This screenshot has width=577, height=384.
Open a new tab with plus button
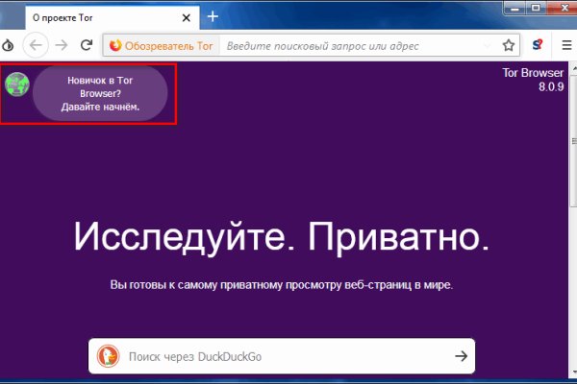point(213,16)
